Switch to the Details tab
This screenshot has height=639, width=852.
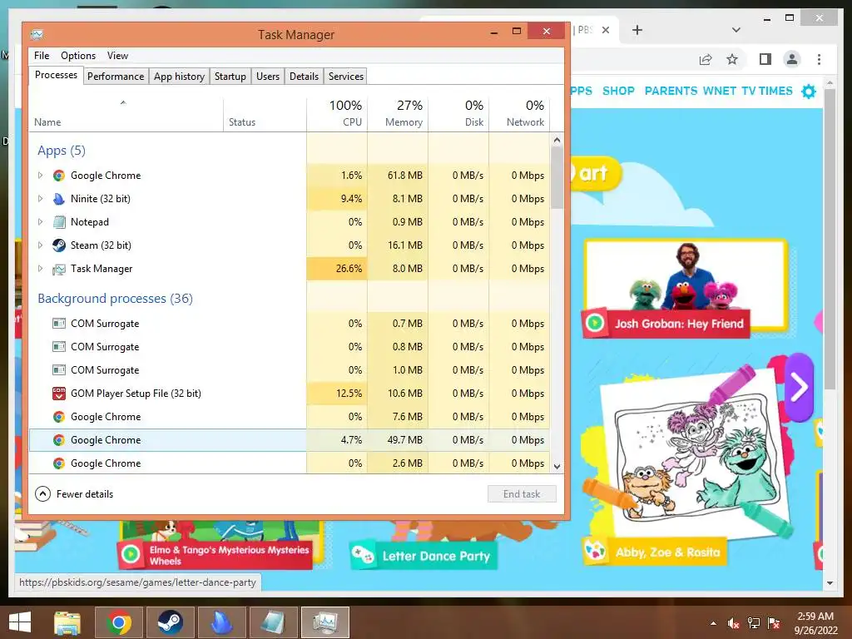coord(304,76)
